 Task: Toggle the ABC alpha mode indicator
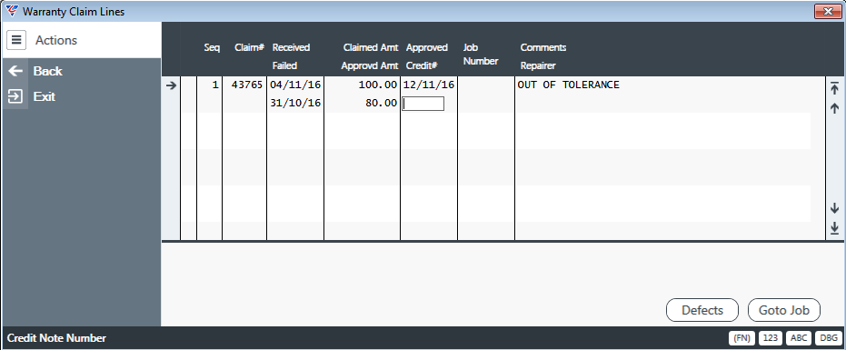(x=799, y=338)
